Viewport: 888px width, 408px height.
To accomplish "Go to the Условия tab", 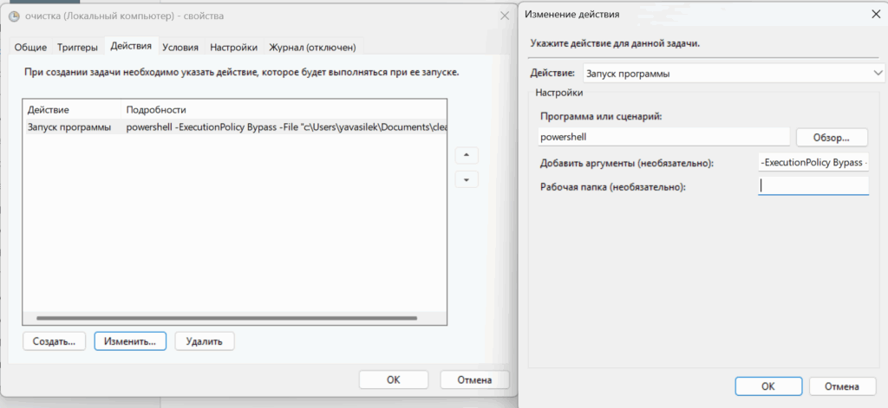I will (180, 48).
